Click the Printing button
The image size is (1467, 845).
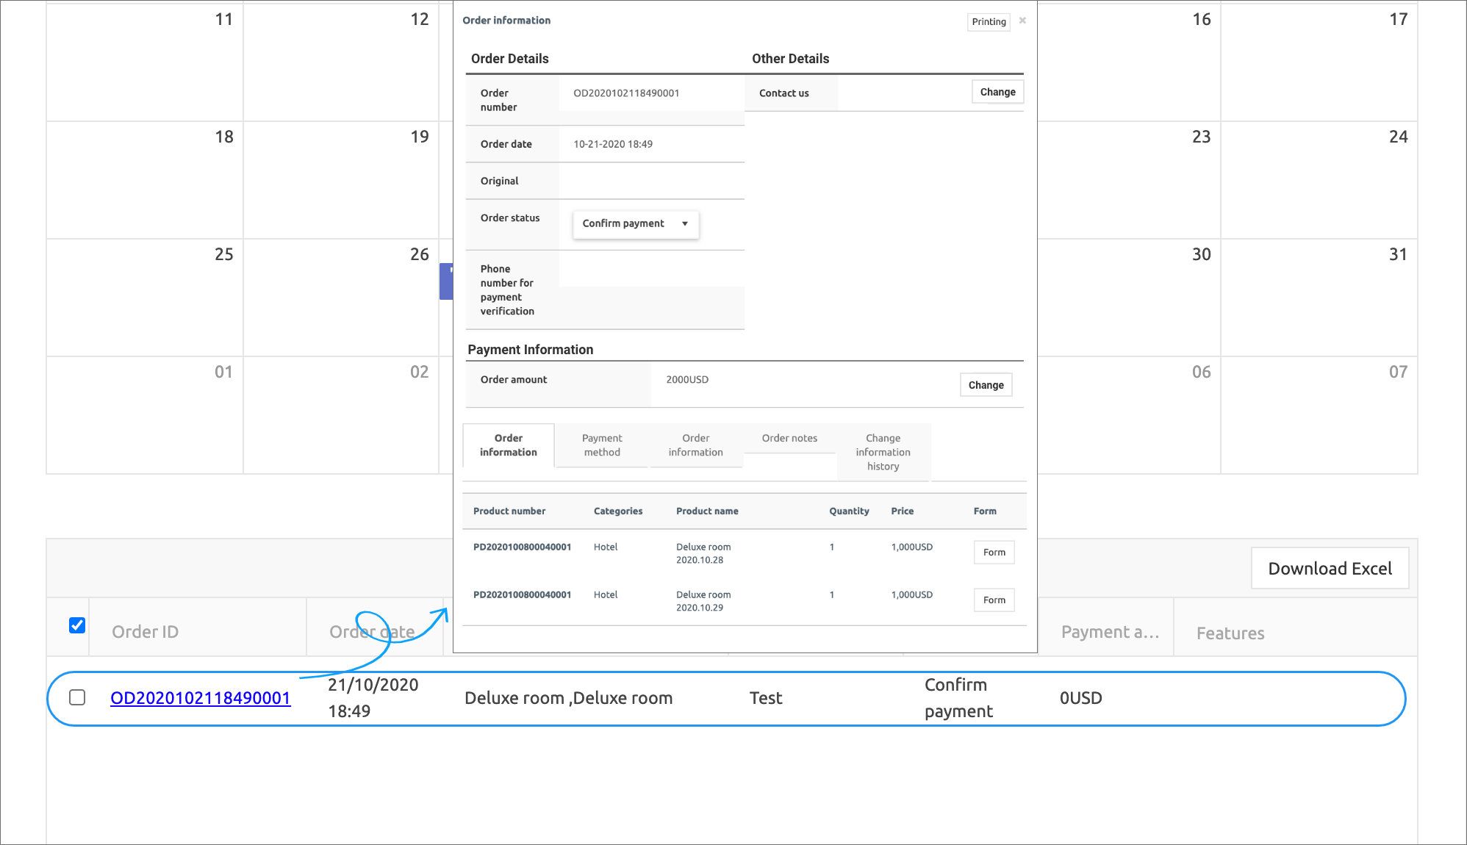tap(989, 22)
